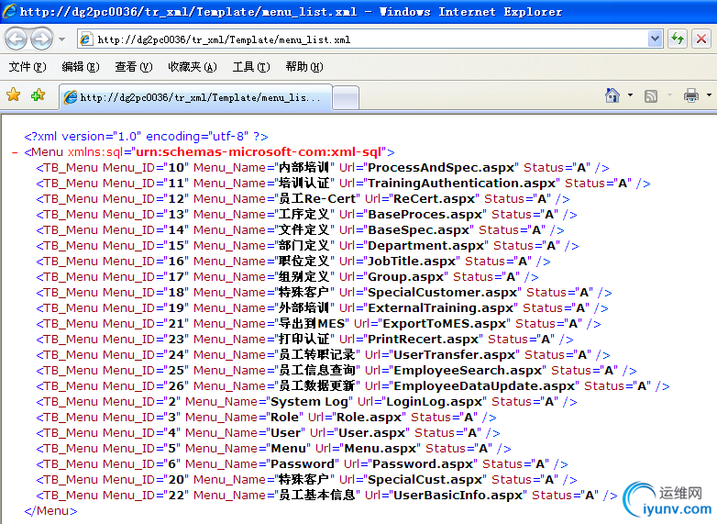Viewport: 717px width, 524px height.
Task: Open the 编辑(E) menu
Action: point(81,67)
